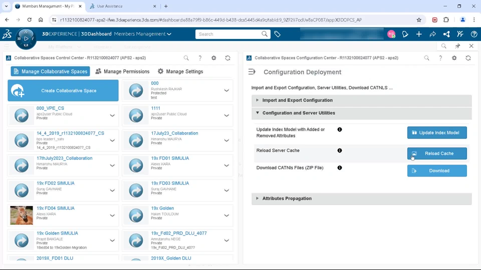This screenshot has width=481, height=270.
Task: Switch to Manage Collaborative Spaces tab
Action: pyautogui.click(x=50, y=71)
